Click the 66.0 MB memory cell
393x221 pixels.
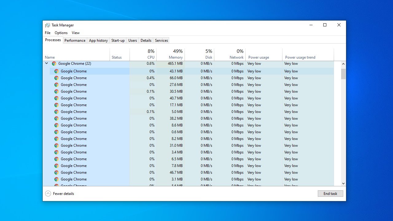(170, 78)
